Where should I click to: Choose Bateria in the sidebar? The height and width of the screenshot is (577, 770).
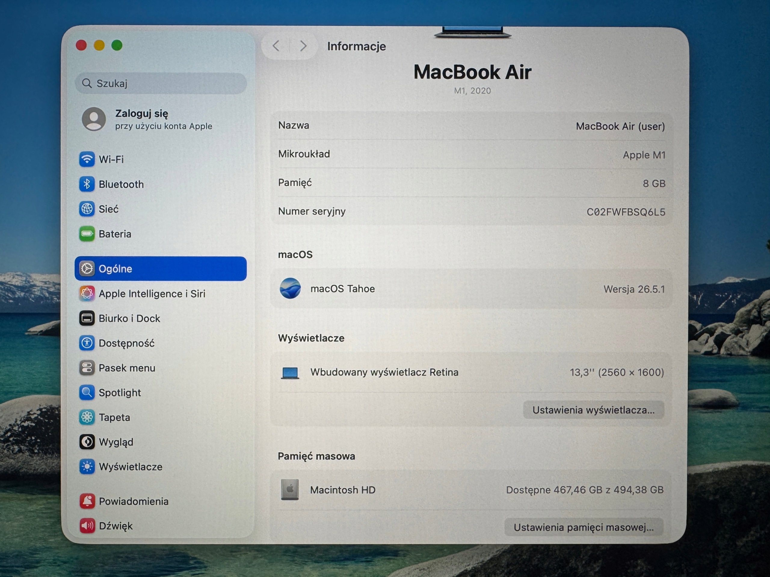point(115,234)
